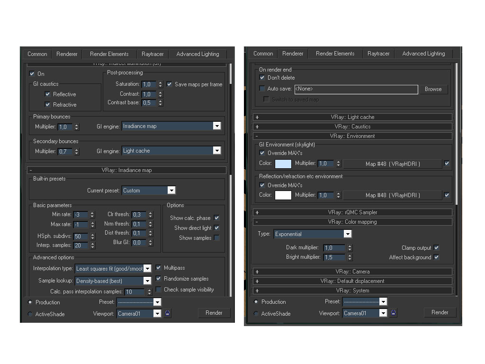
Task: Click Browse button for auto save
Action: (433, 89)
